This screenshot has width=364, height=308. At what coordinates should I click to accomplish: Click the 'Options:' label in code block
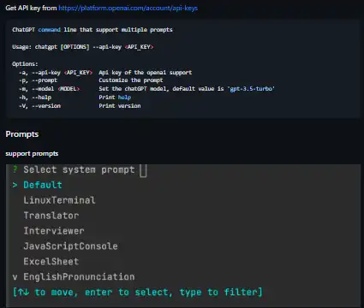point(25,64)
